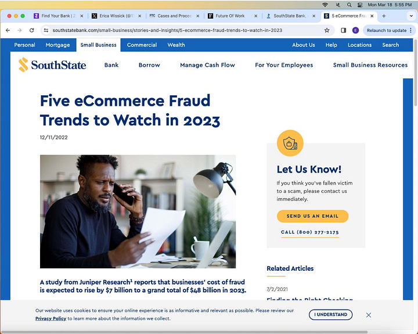Open the Small Business Resources menu

coord(370,65)
